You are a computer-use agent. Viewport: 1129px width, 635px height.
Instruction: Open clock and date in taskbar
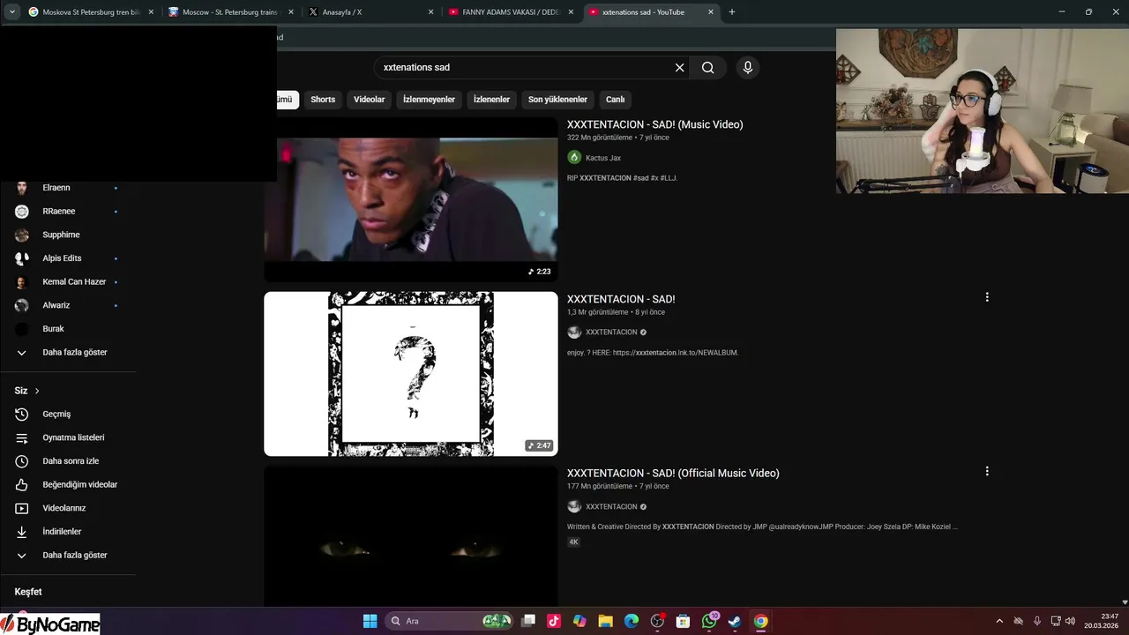click(x=1101, y=621)
